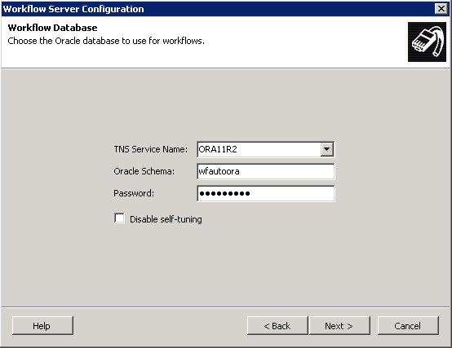This screenshot has width=452, height=348.
Task: Click the Password label
Action: [x=134, y=193]
